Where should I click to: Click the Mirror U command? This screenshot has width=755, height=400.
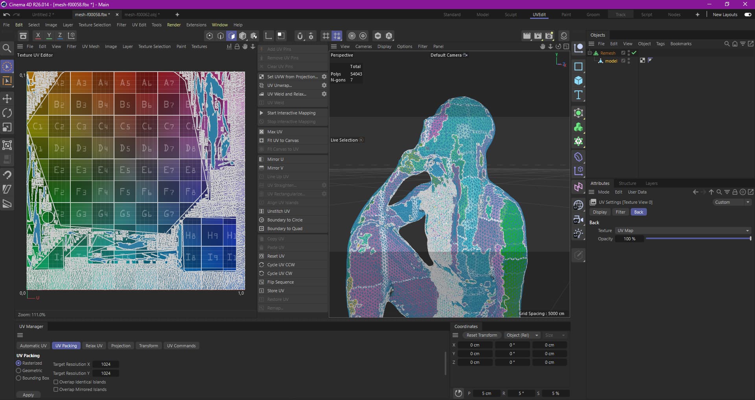tap(275, 159)
